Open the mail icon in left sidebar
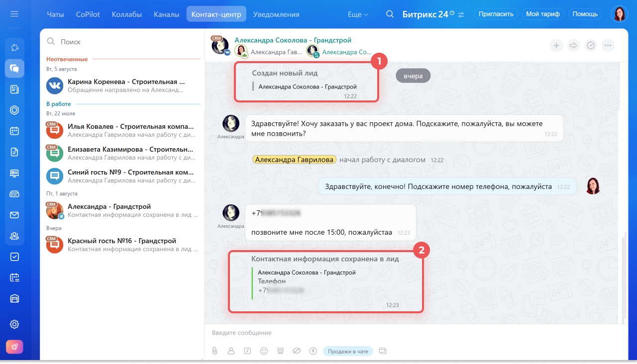This screenshot has width=637, height=364. click(x=14, y=215)
